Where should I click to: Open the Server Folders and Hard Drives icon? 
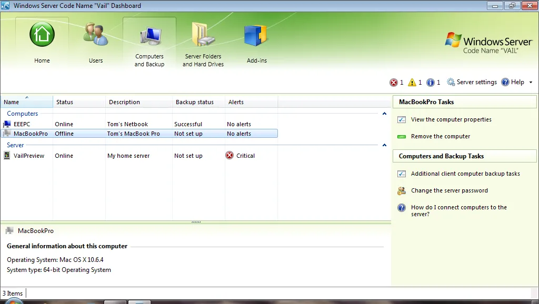click(203, 34)
